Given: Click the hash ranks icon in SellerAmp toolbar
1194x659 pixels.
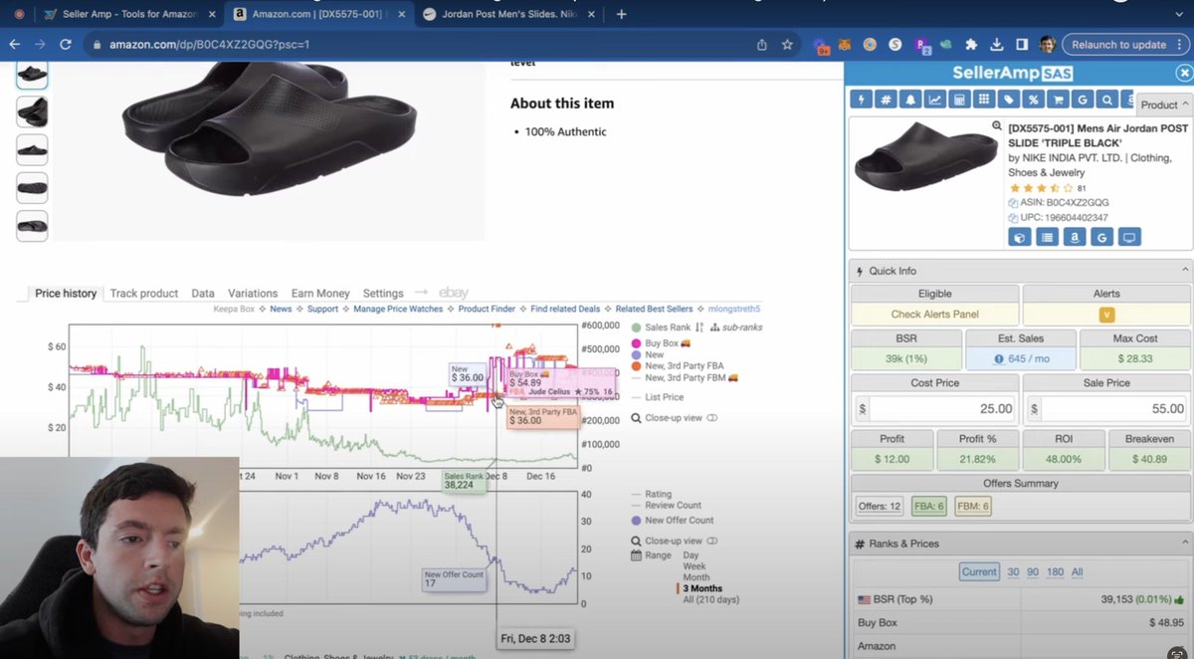Looking at the screenshot, I should coord(886,100).
